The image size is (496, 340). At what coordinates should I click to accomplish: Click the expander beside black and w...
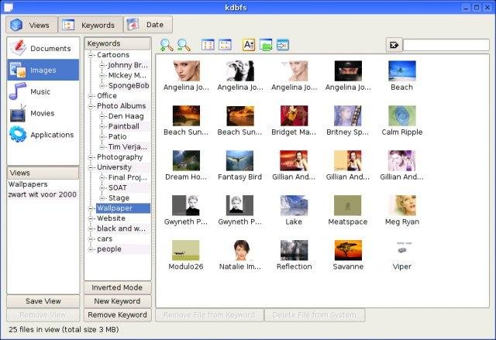91,228
